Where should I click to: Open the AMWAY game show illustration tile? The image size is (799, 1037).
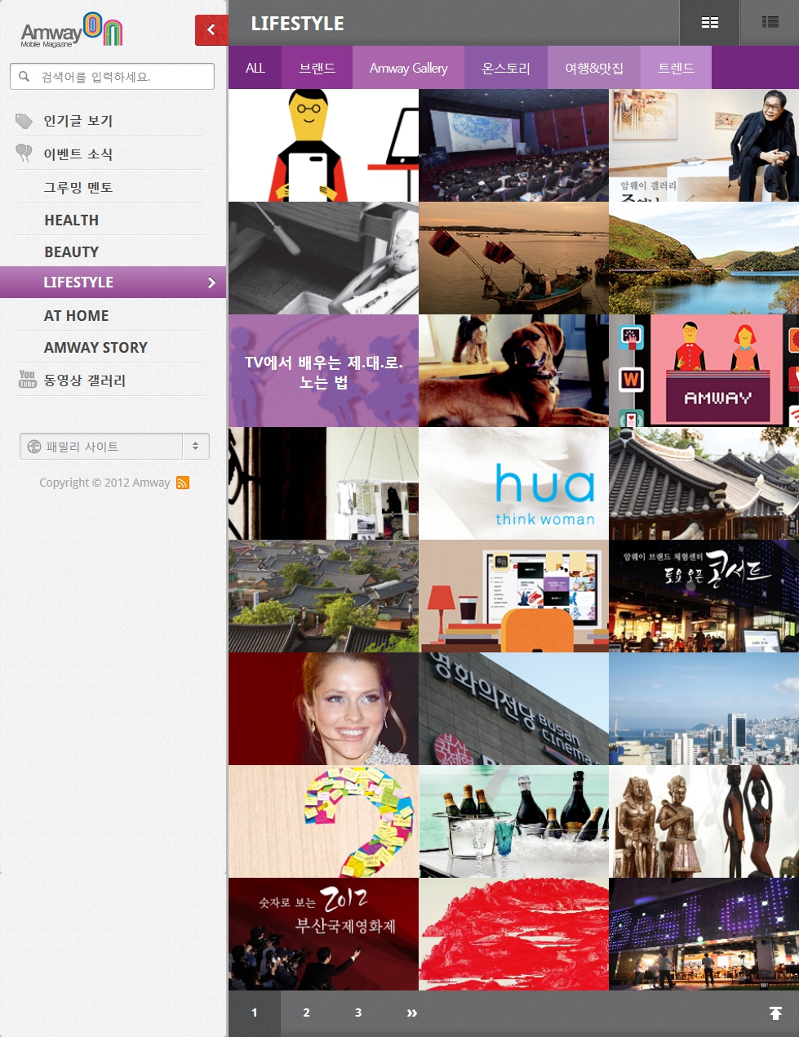click(x=704, y=371)
